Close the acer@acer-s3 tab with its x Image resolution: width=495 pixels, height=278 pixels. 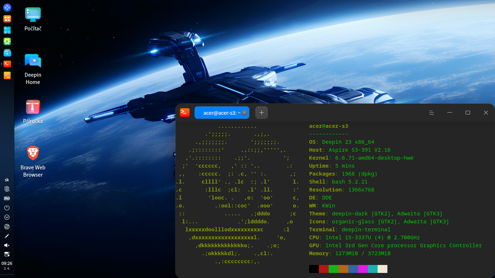pyautogui.click(x=245, y=113)
